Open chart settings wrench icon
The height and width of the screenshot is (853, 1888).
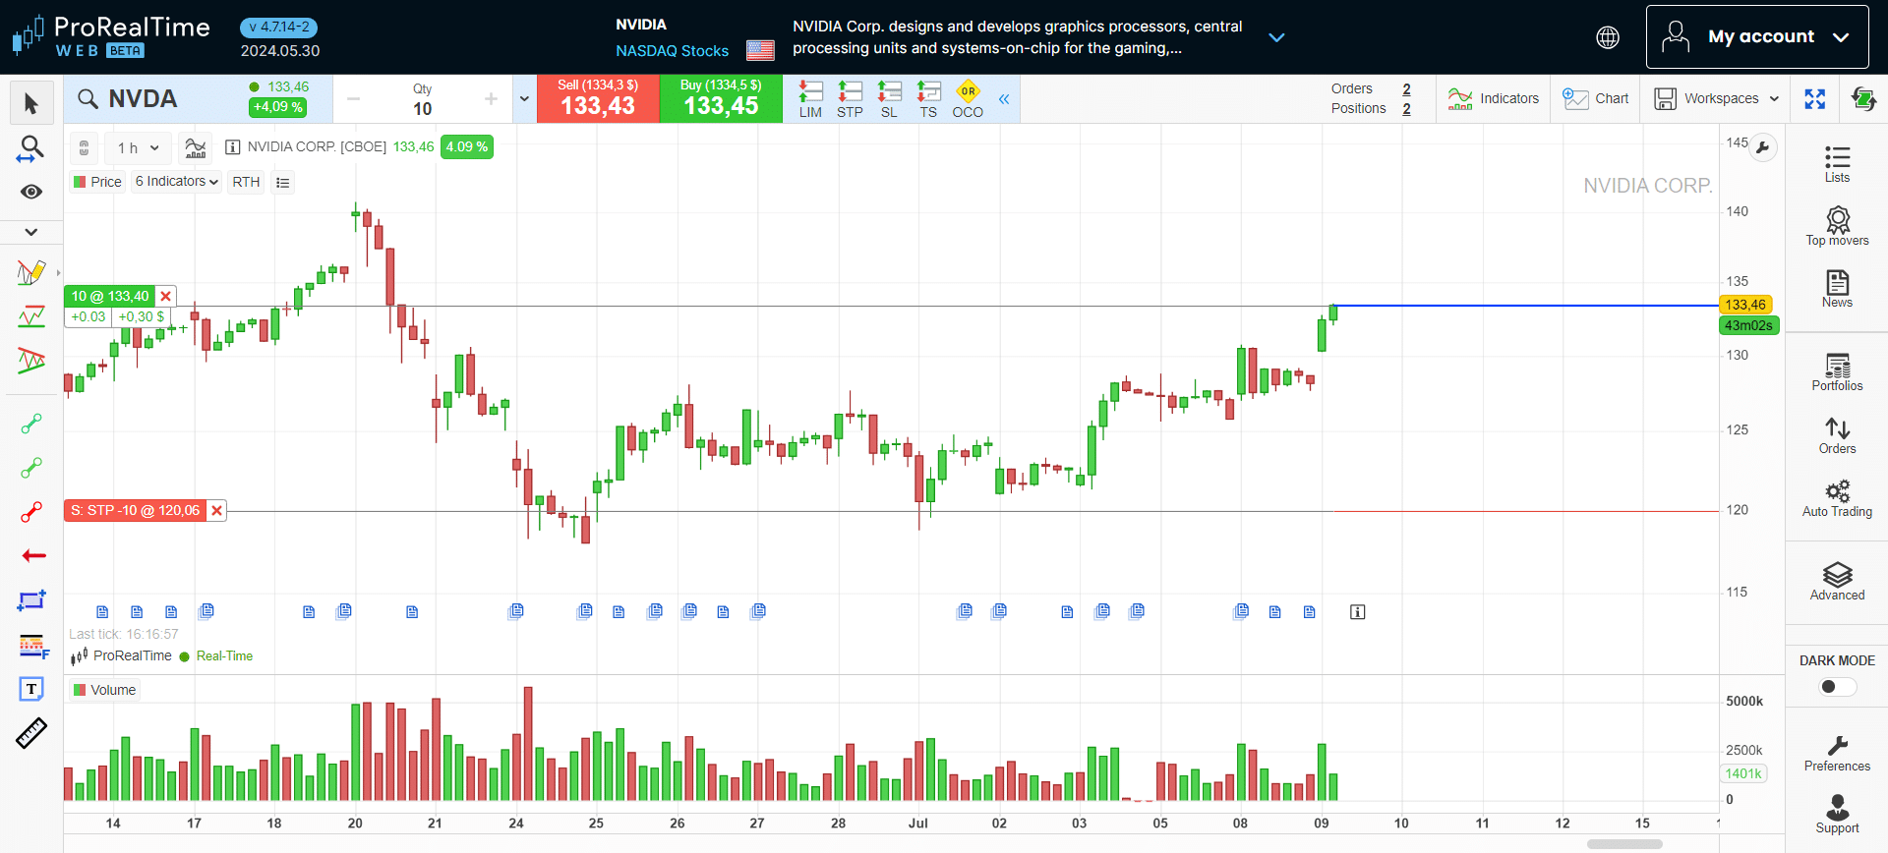(x=1763, y=148)
